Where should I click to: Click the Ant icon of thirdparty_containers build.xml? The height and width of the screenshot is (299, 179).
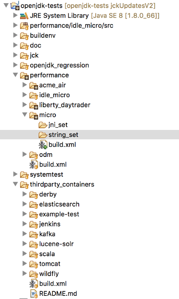[x=34, y=284]
